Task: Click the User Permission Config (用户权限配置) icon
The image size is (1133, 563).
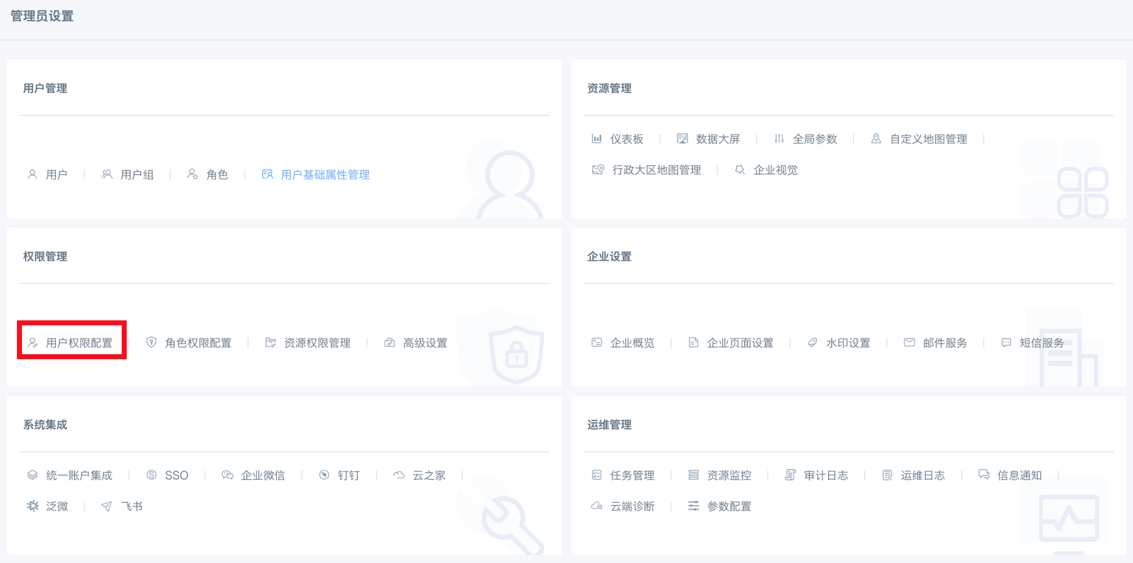Action: click(x=33, y=343)
